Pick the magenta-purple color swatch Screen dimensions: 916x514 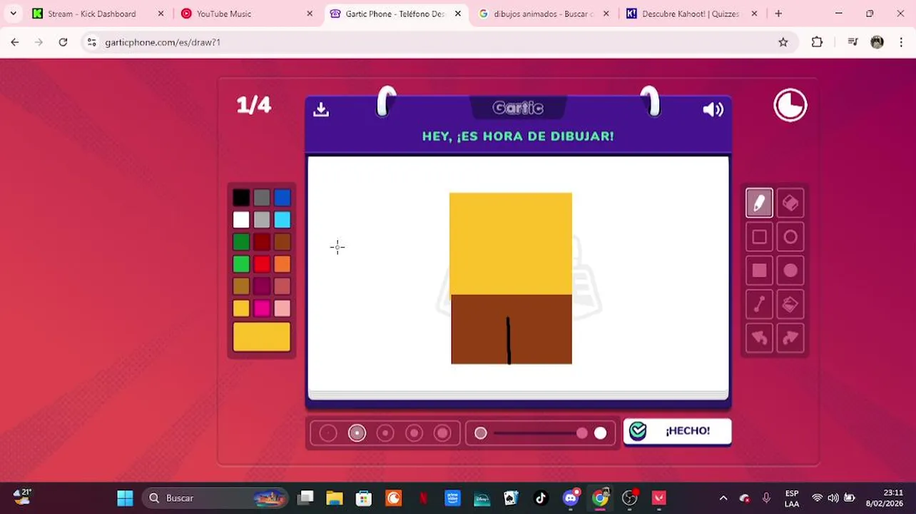tap(262, 286)
